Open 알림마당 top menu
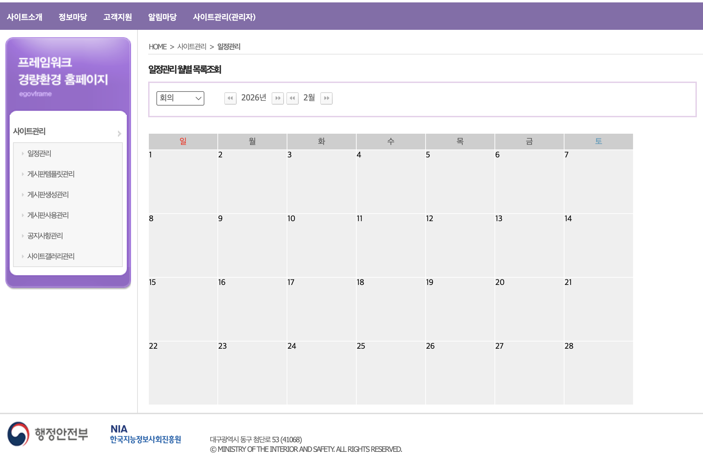This screenshot has width=703, height=469. pyautogui.click(x=162, y=17)
